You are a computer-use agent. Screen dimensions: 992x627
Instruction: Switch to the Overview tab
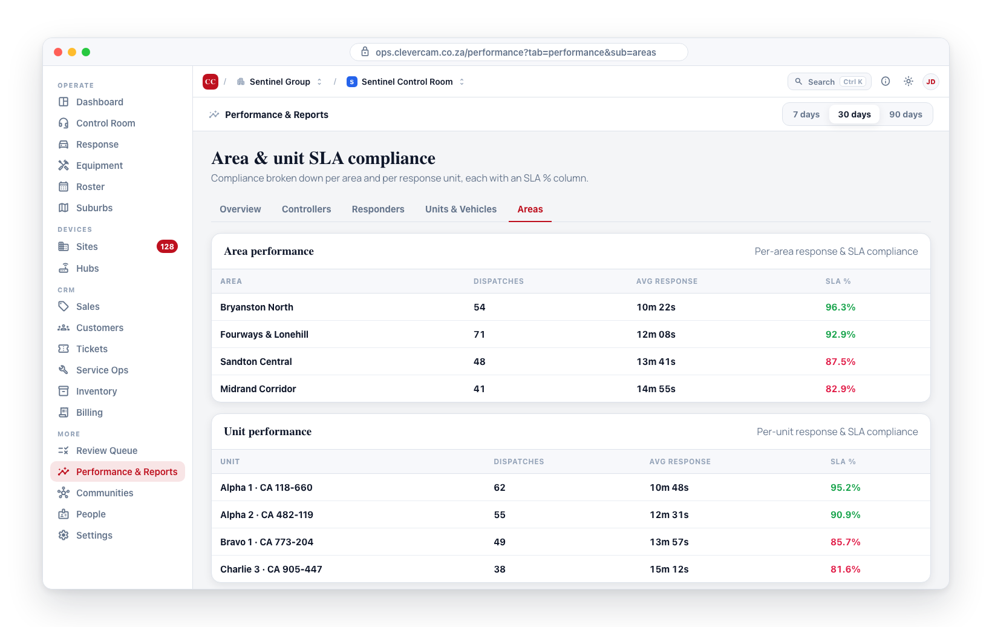coord(240,209)
